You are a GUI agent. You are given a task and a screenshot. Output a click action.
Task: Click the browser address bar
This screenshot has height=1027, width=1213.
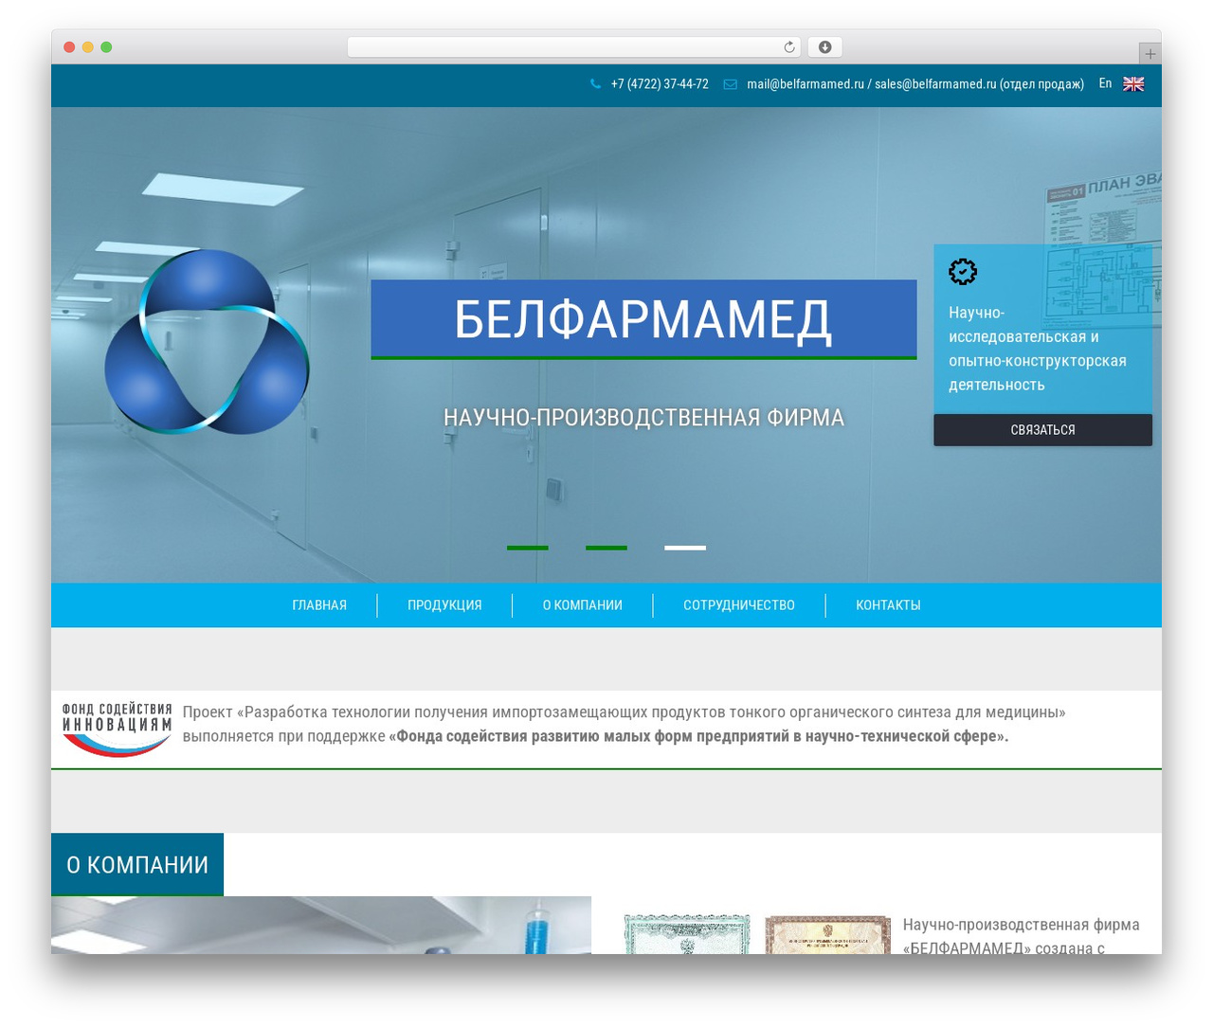pos(574,47)
